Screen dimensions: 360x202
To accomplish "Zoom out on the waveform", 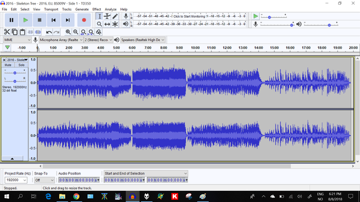I will (75, 32).
